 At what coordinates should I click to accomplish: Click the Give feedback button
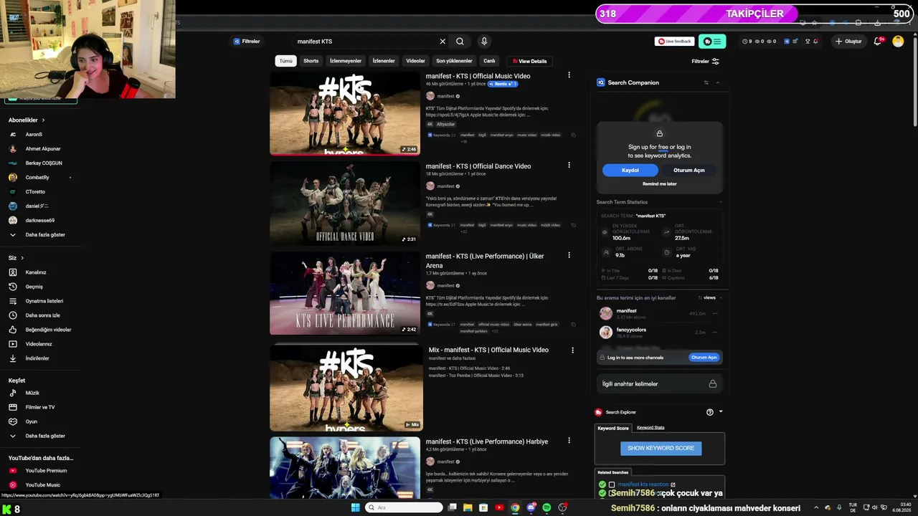click(674, 42)
